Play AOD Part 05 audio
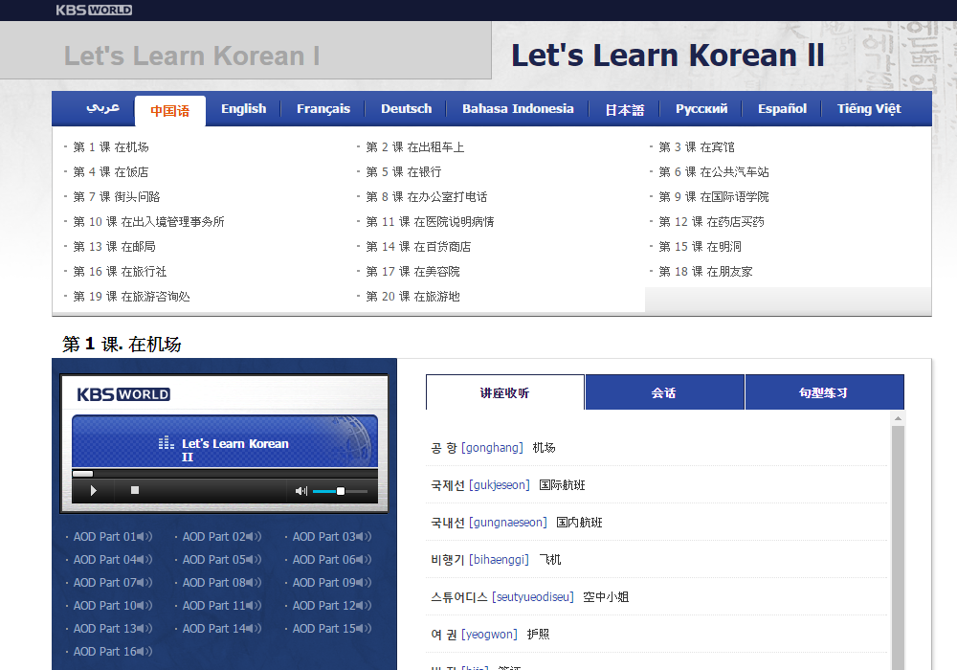The height and width of the screenshot is (670, 957). [222, 560]
